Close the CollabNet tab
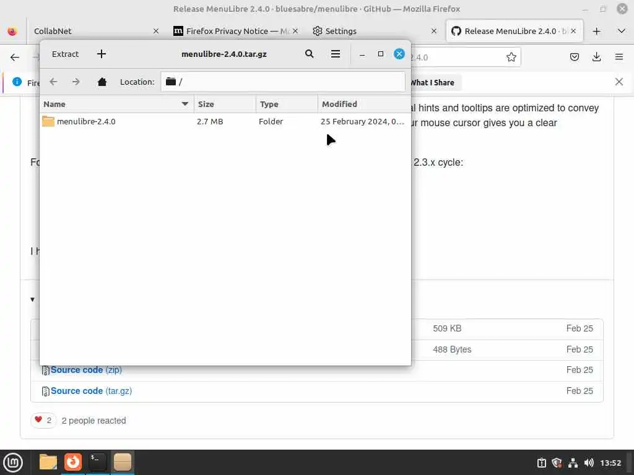634x475 pixels. tap(155, 31)
